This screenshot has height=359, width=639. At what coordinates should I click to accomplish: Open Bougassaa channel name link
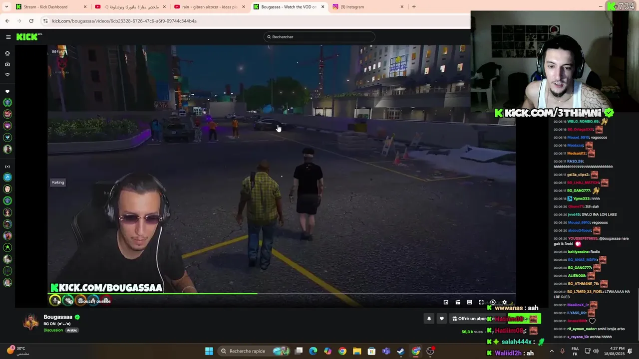[58, 317]
